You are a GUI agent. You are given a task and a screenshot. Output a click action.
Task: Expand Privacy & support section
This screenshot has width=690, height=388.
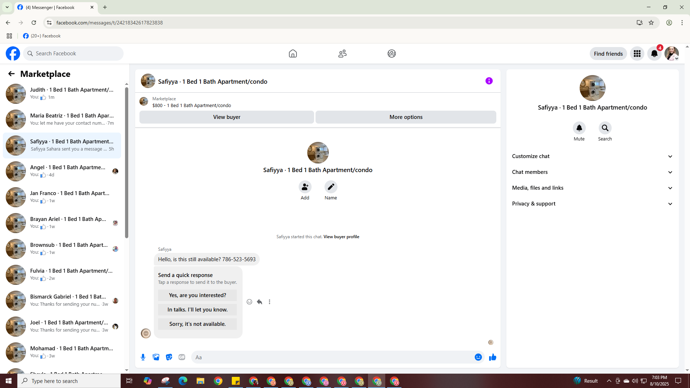[x=592, y=204]
